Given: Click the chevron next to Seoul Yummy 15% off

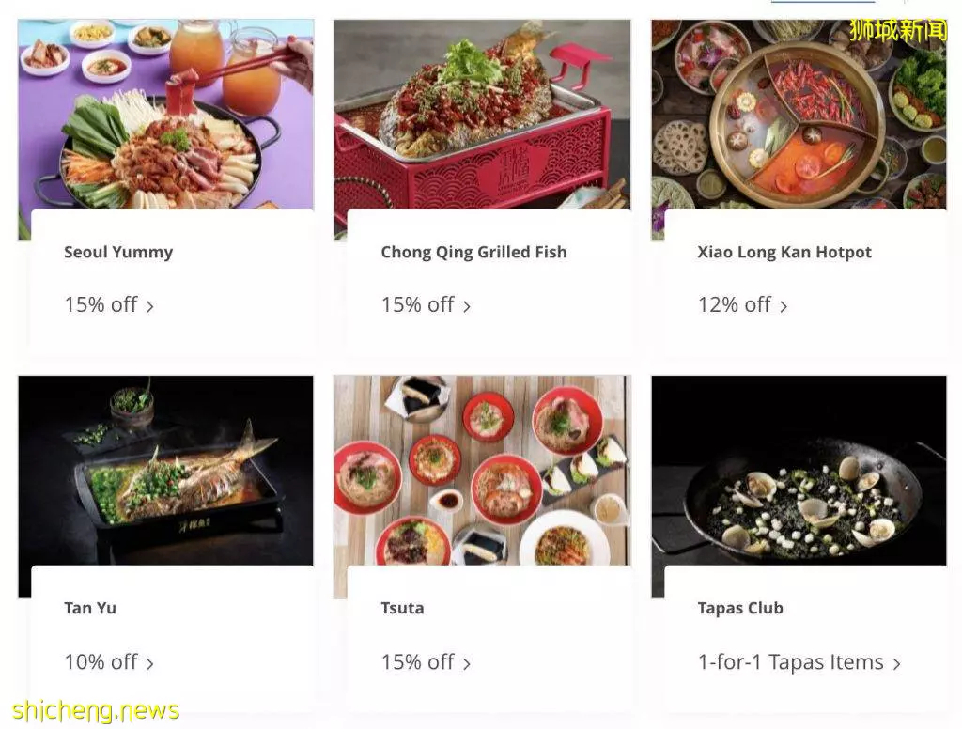Looking at the screenshot, I should click(149, 306).
